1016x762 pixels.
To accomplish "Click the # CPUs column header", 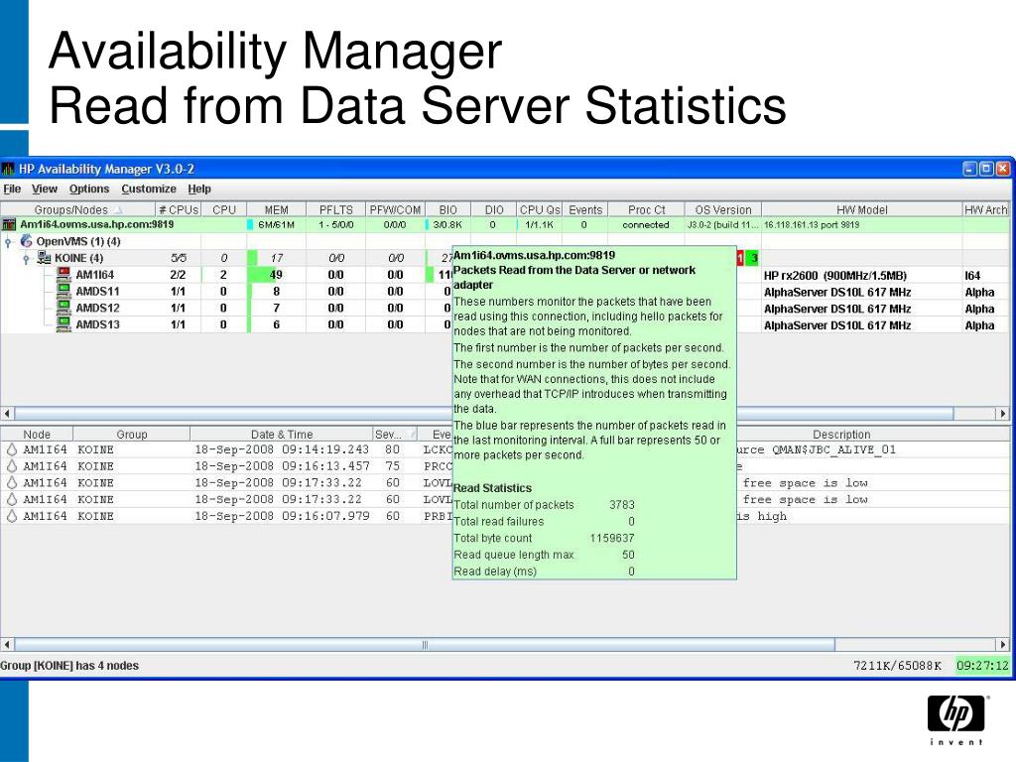I will point(179,210).
